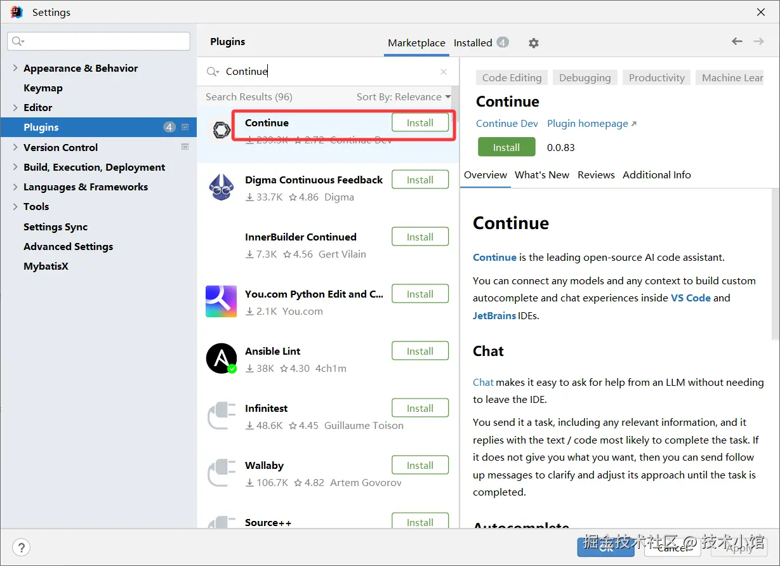Click the Infinitest plug icon
Screen dimensions: 780x566
click(221, 416)
